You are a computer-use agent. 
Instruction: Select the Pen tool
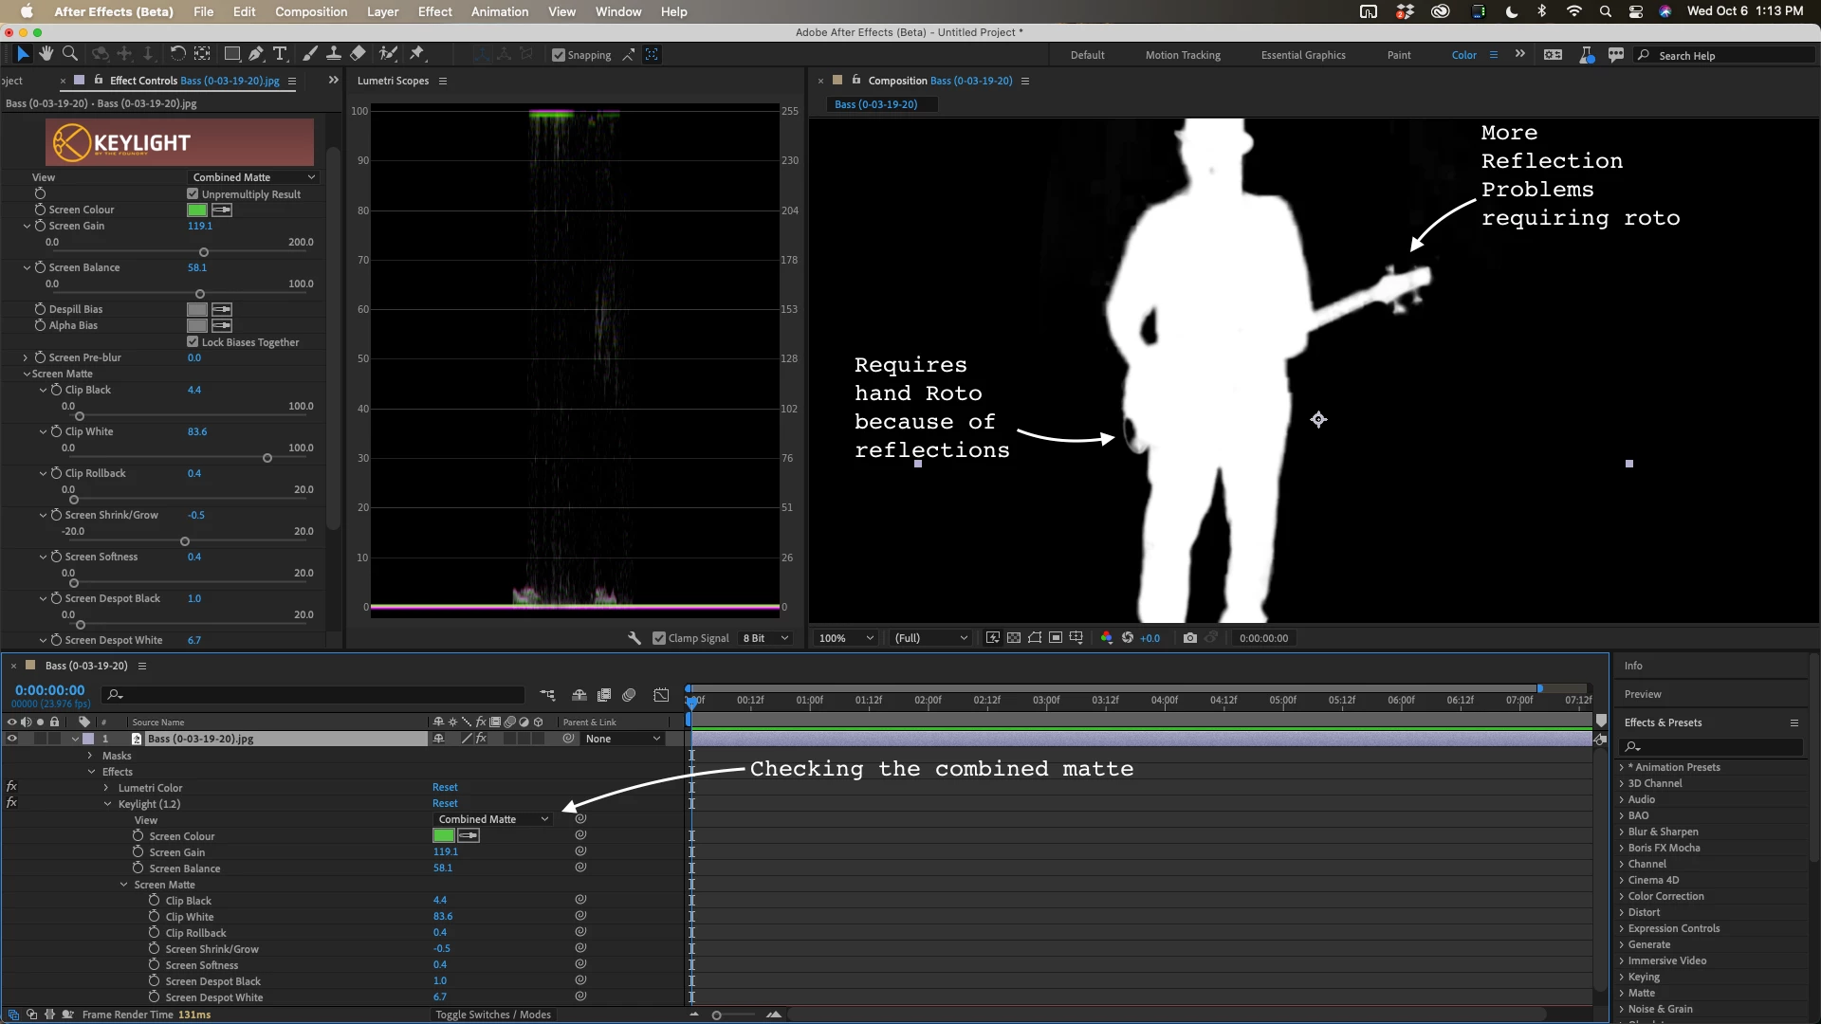[256, 54]
